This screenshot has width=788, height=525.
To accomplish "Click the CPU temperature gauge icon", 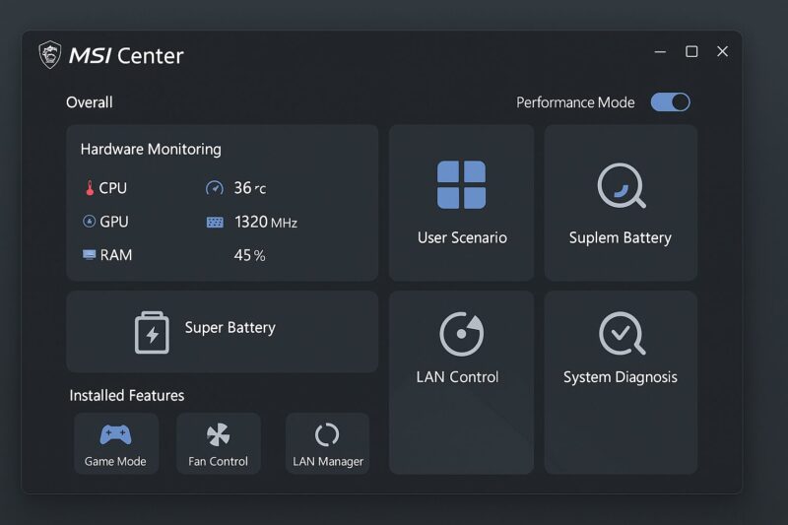I will coord(215,188).
